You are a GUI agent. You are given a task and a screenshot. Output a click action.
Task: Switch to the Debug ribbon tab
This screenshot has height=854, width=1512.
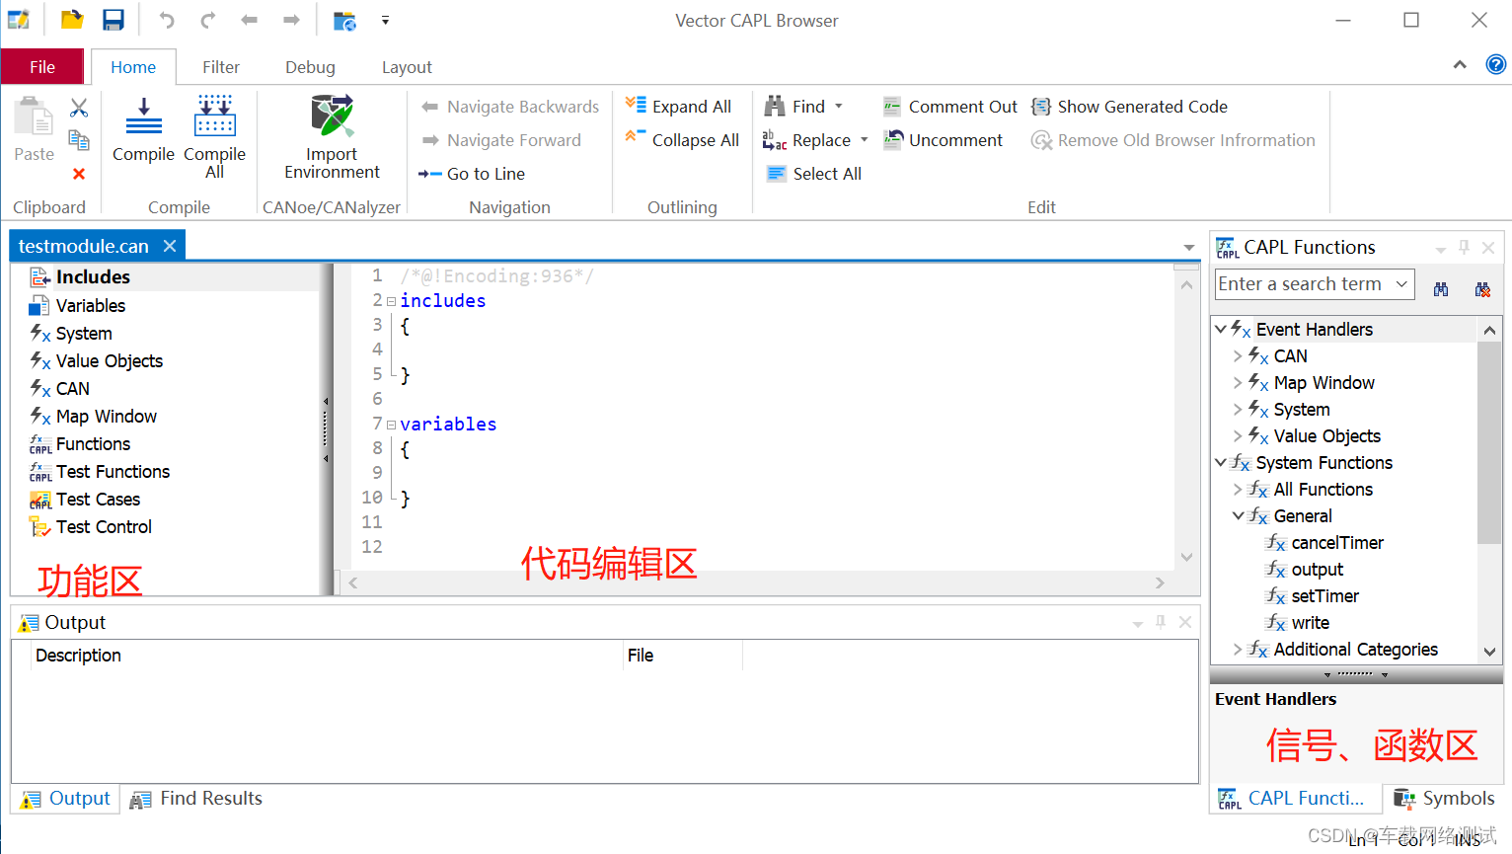(x=309, y=66)
